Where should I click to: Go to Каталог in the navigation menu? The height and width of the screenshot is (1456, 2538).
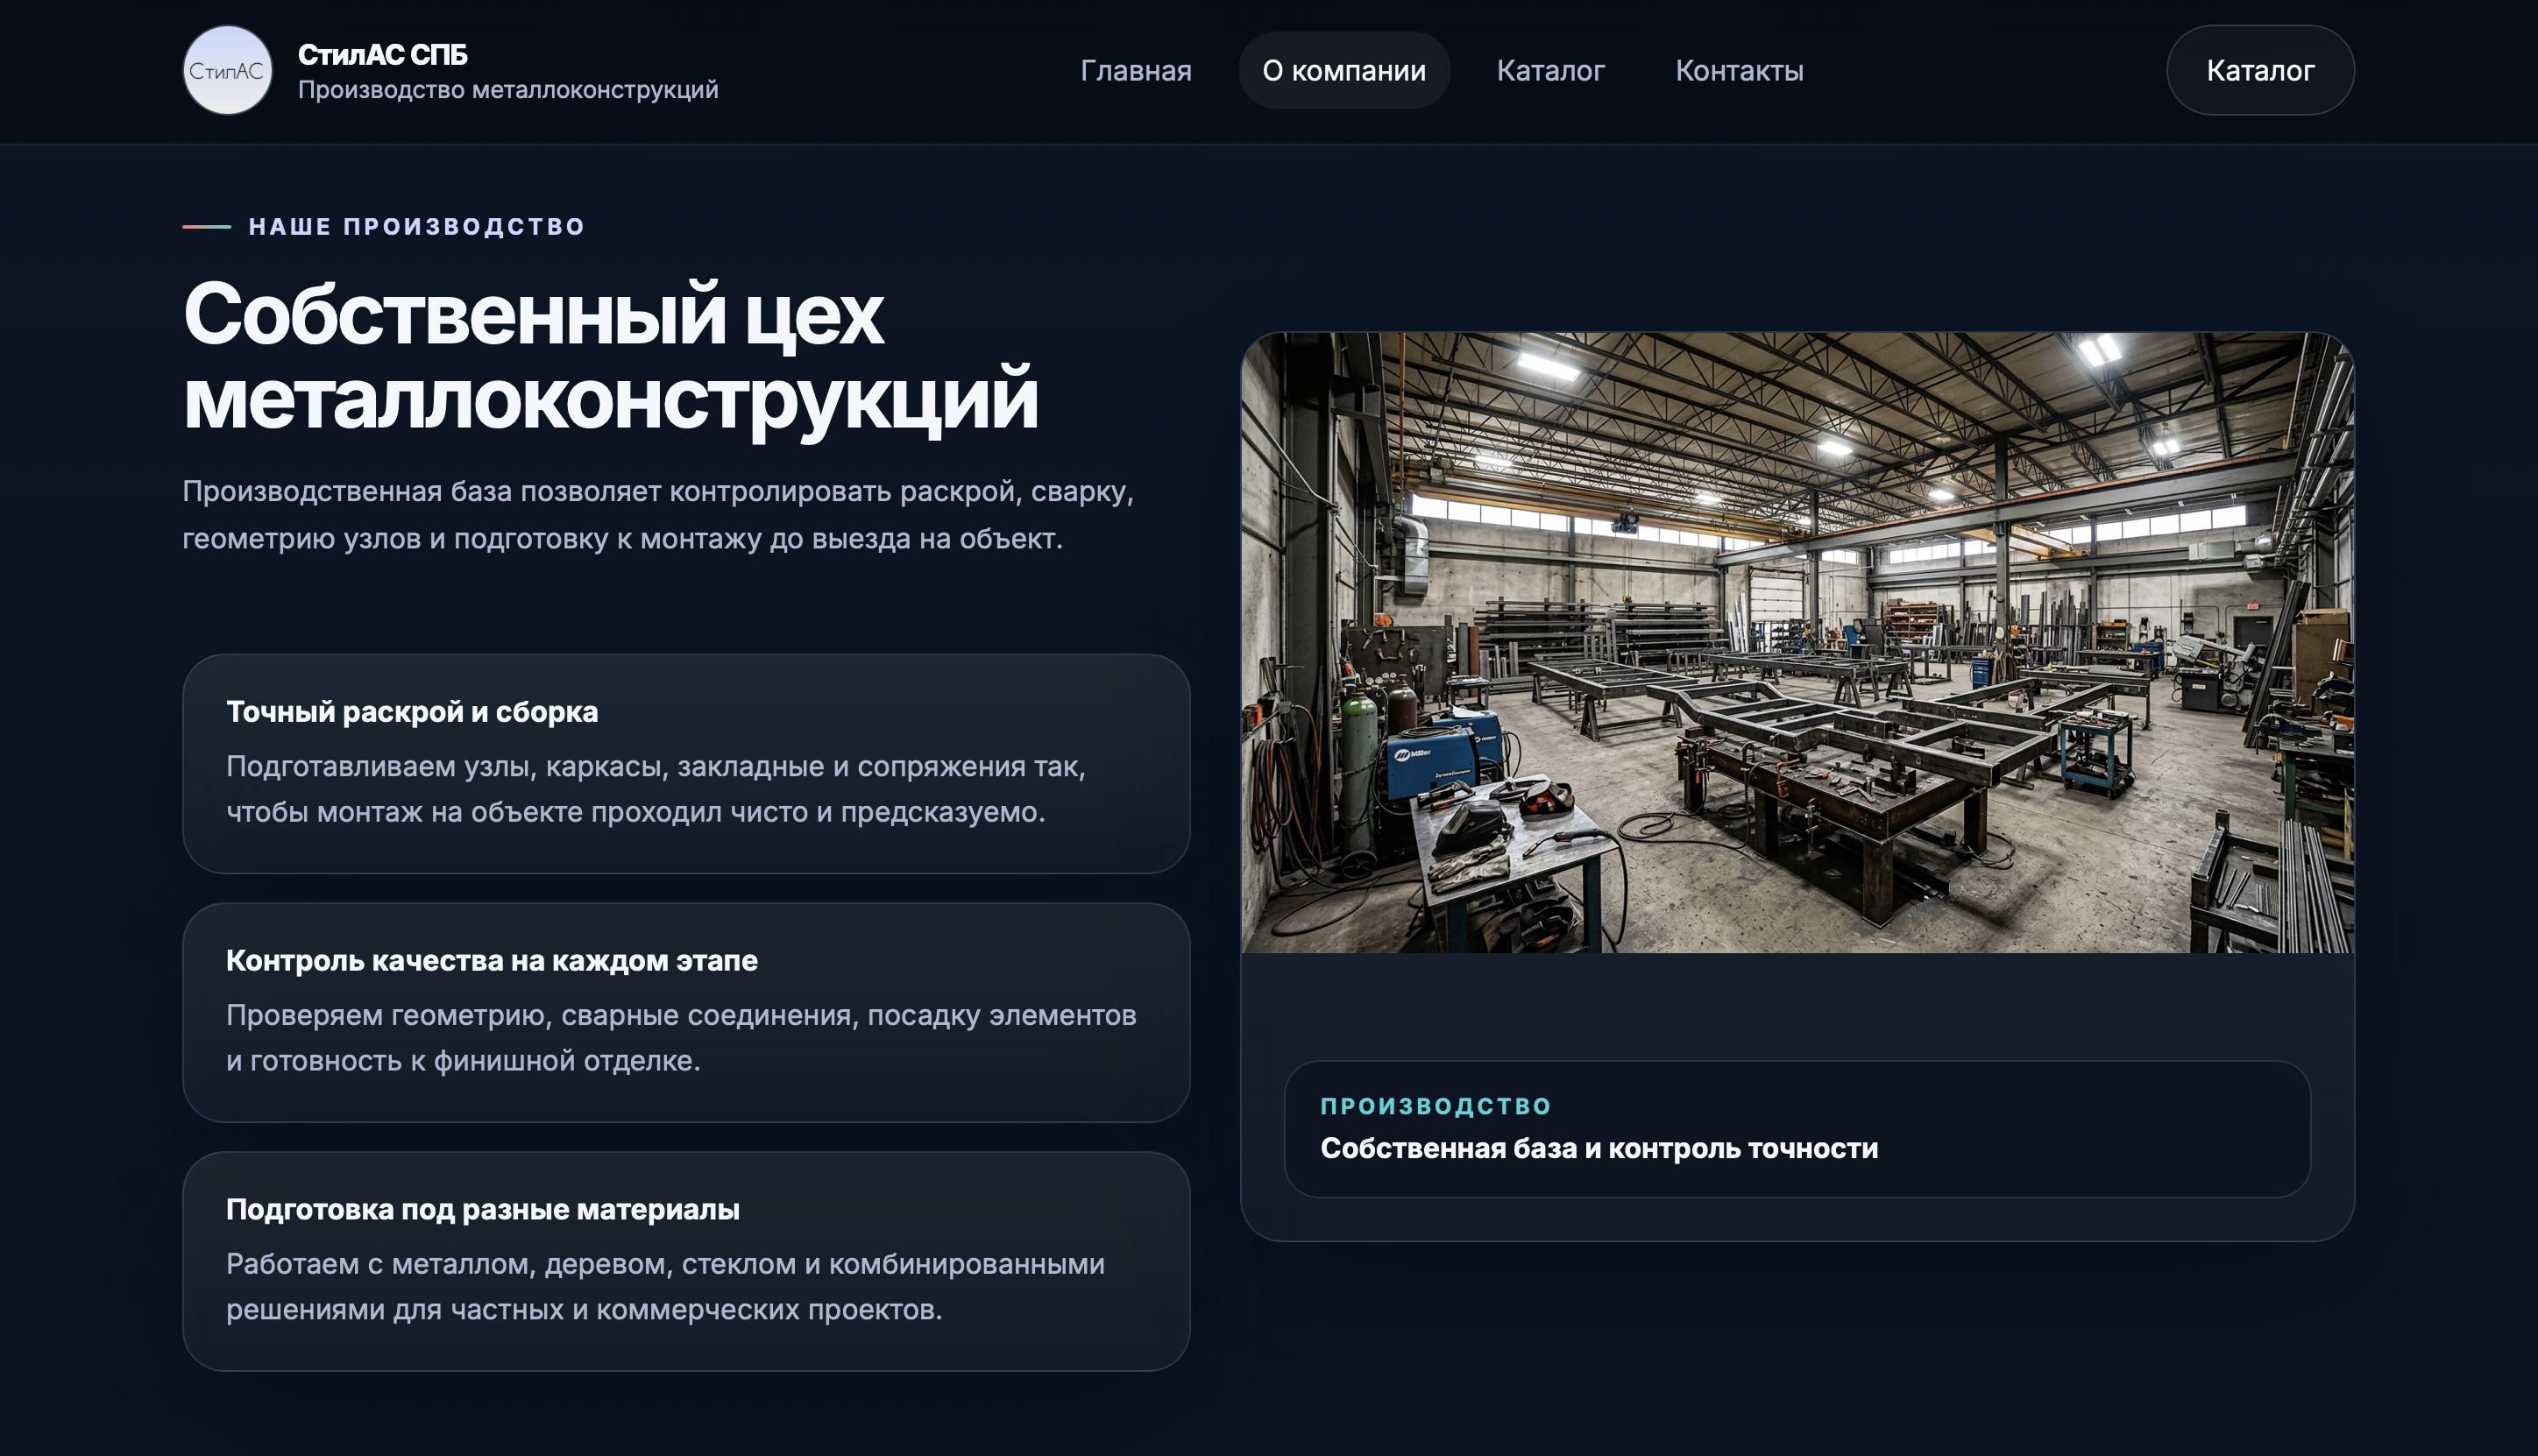(1549, 70)
